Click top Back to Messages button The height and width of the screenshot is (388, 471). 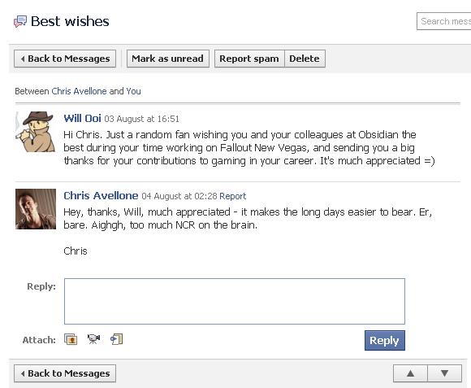(x=65, y=59)
